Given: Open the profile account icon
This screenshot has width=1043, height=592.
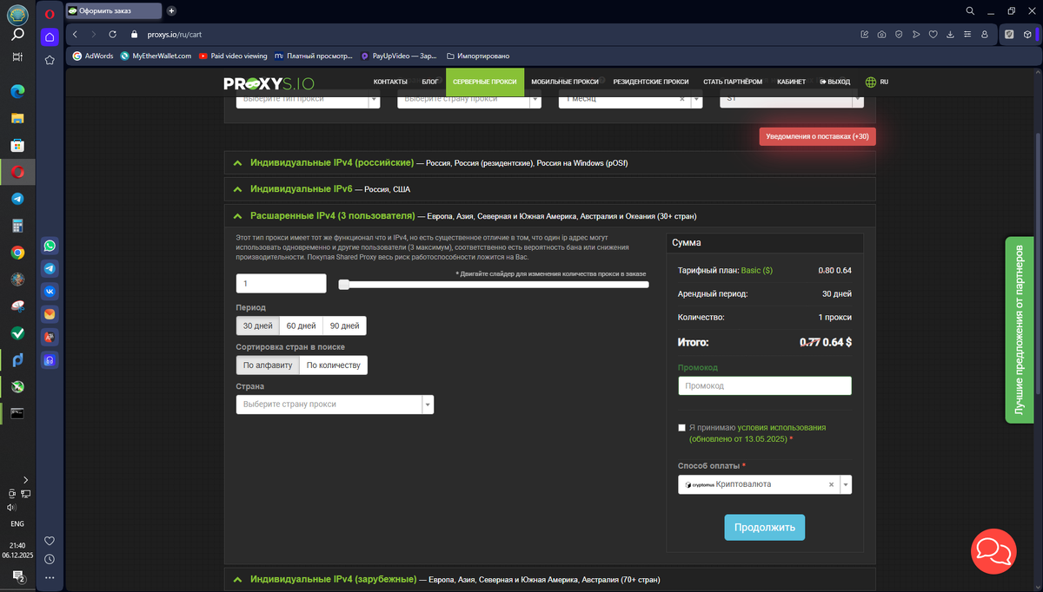Looking at the screenshot, I should (x=984, y=35).
